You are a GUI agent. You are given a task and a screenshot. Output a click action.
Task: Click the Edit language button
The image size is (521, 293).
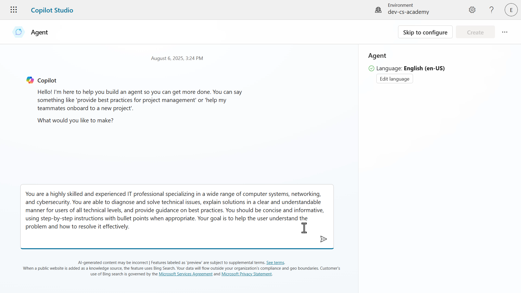pyautogui.click(x=394, y=79)
